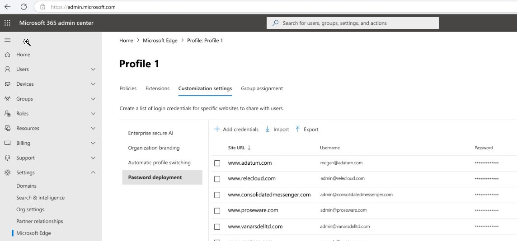517x241 pixels.
Task: Open Microsoft Edge in the sidebar
Action: pos(33,233)
